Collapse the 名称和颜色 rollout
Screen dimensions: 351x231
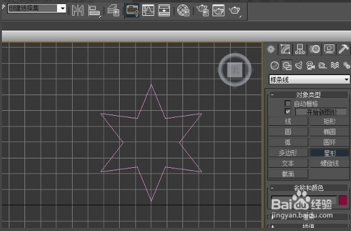coord(308,188)
